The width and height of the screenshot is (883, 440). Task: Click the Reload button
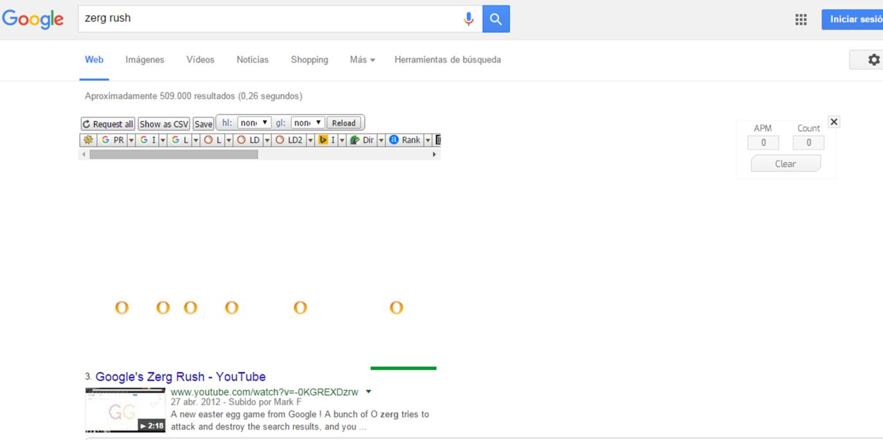point(343,123)
